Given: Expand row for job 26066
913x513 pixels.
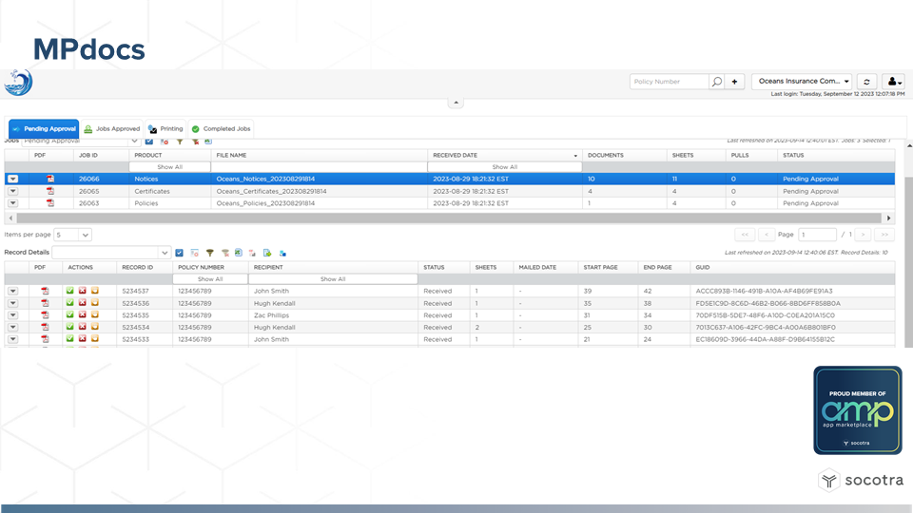Looking at the screenshot, I should pyautogui.click(x=12, y=180).
